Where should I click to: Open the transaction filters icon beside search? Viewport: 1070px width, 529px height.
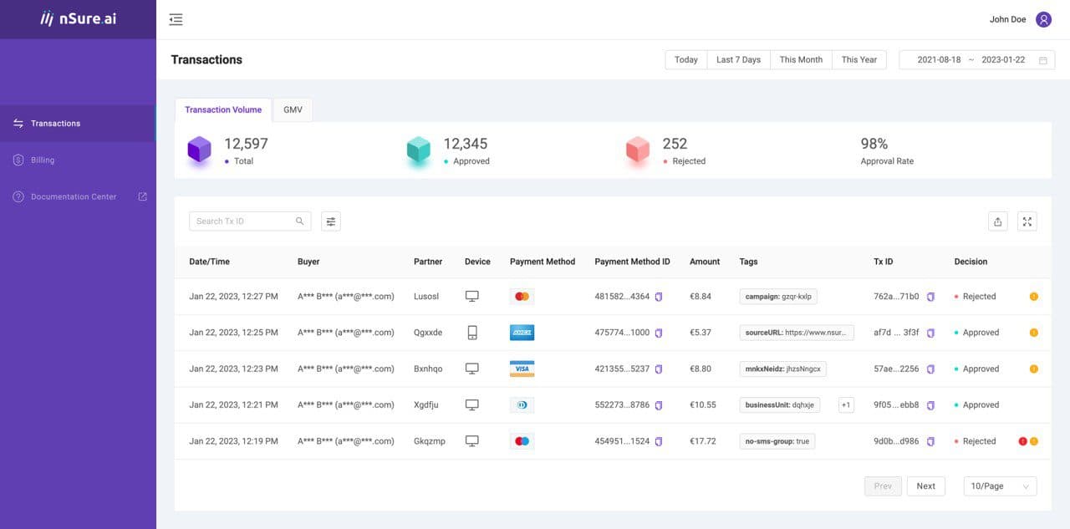330,221
